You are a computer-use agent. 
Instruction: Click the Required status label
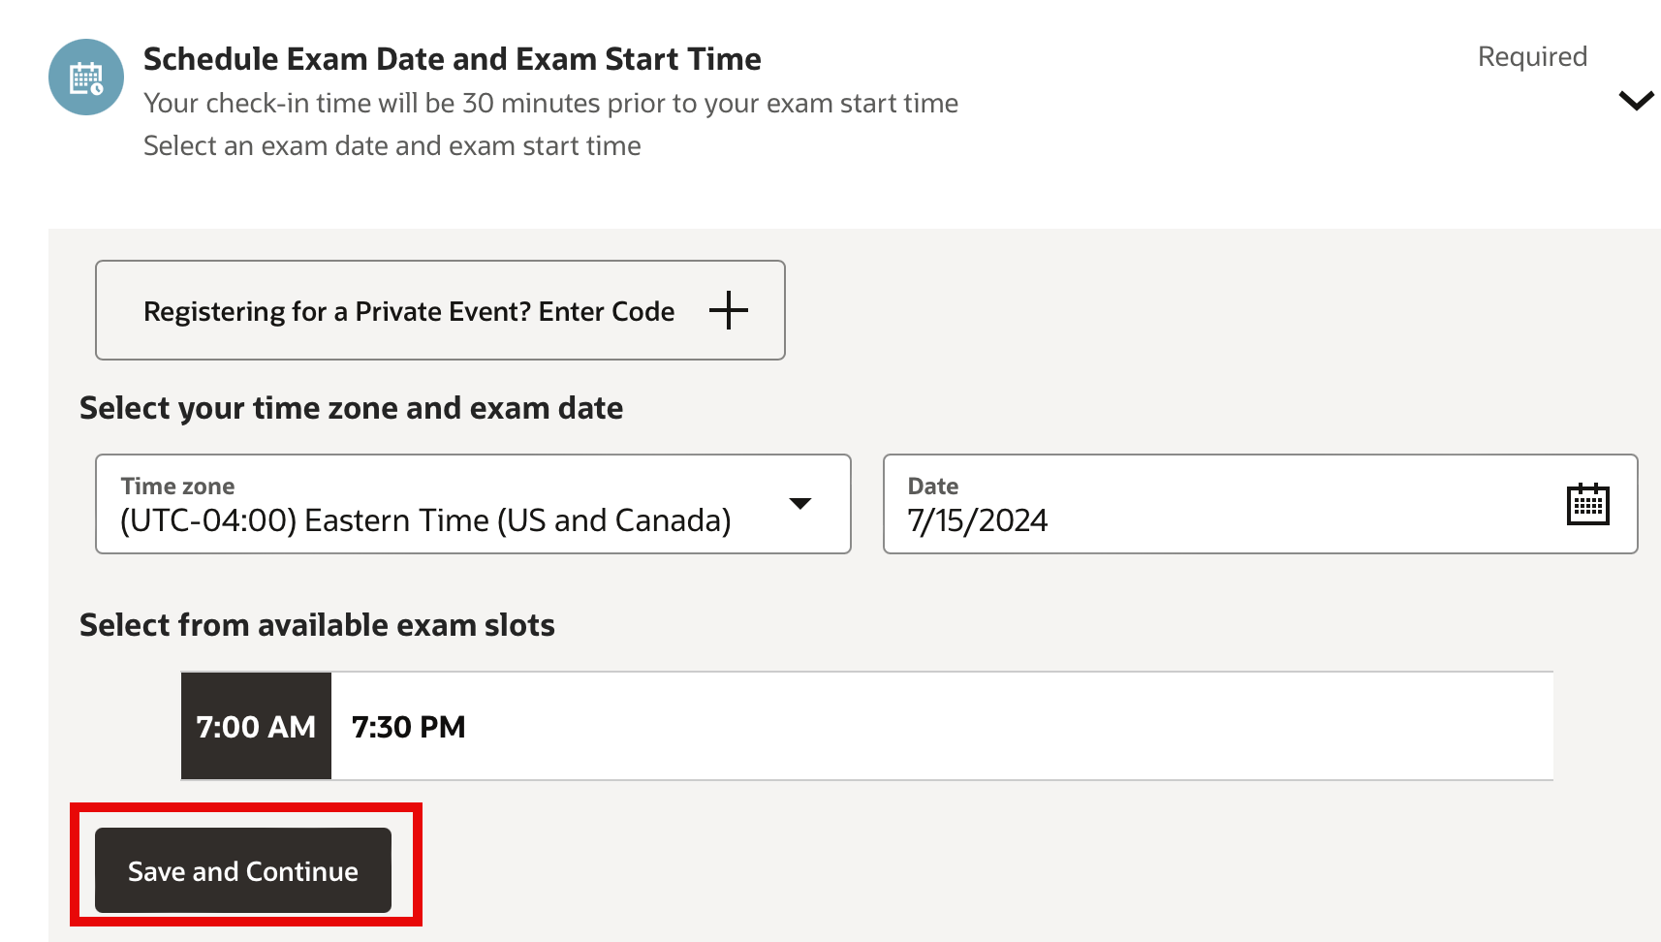pos(1531,57)
